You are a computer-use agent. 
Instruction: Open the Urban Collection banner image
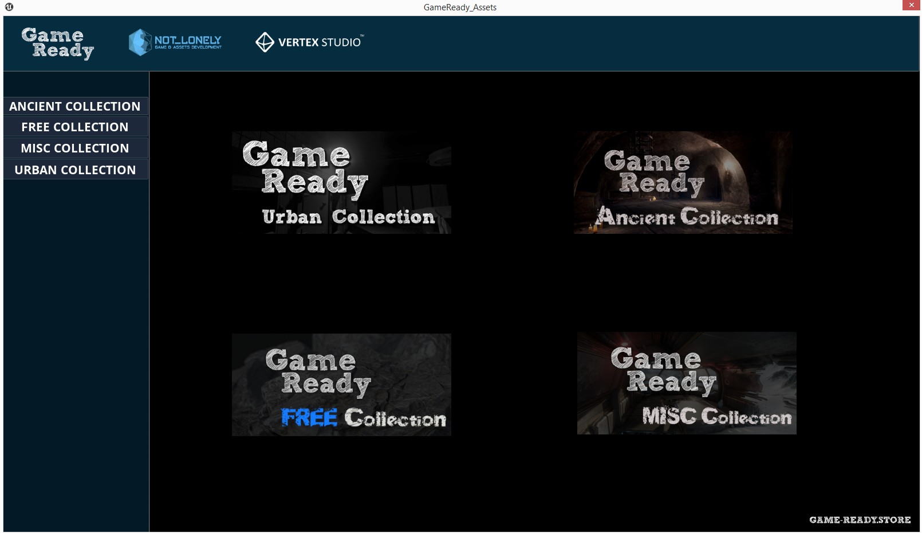[341, 182]
